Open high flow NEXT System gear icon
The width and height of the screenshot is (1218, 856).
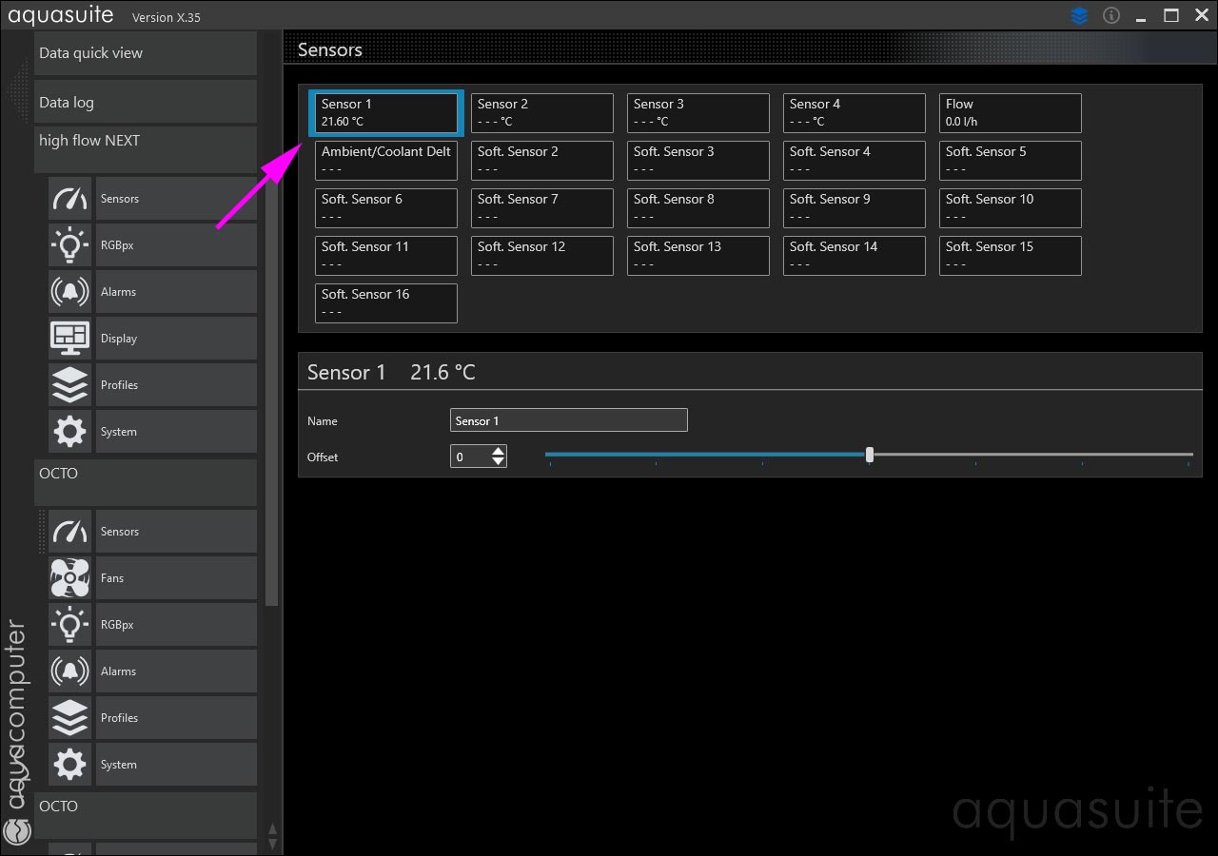[x=69, y=432]
